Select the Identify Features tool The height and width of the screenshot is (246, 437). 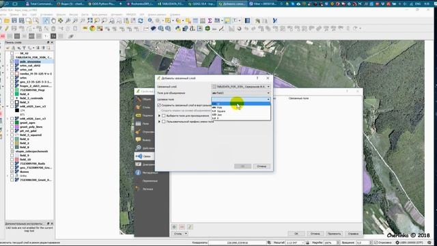click(150, 20)
